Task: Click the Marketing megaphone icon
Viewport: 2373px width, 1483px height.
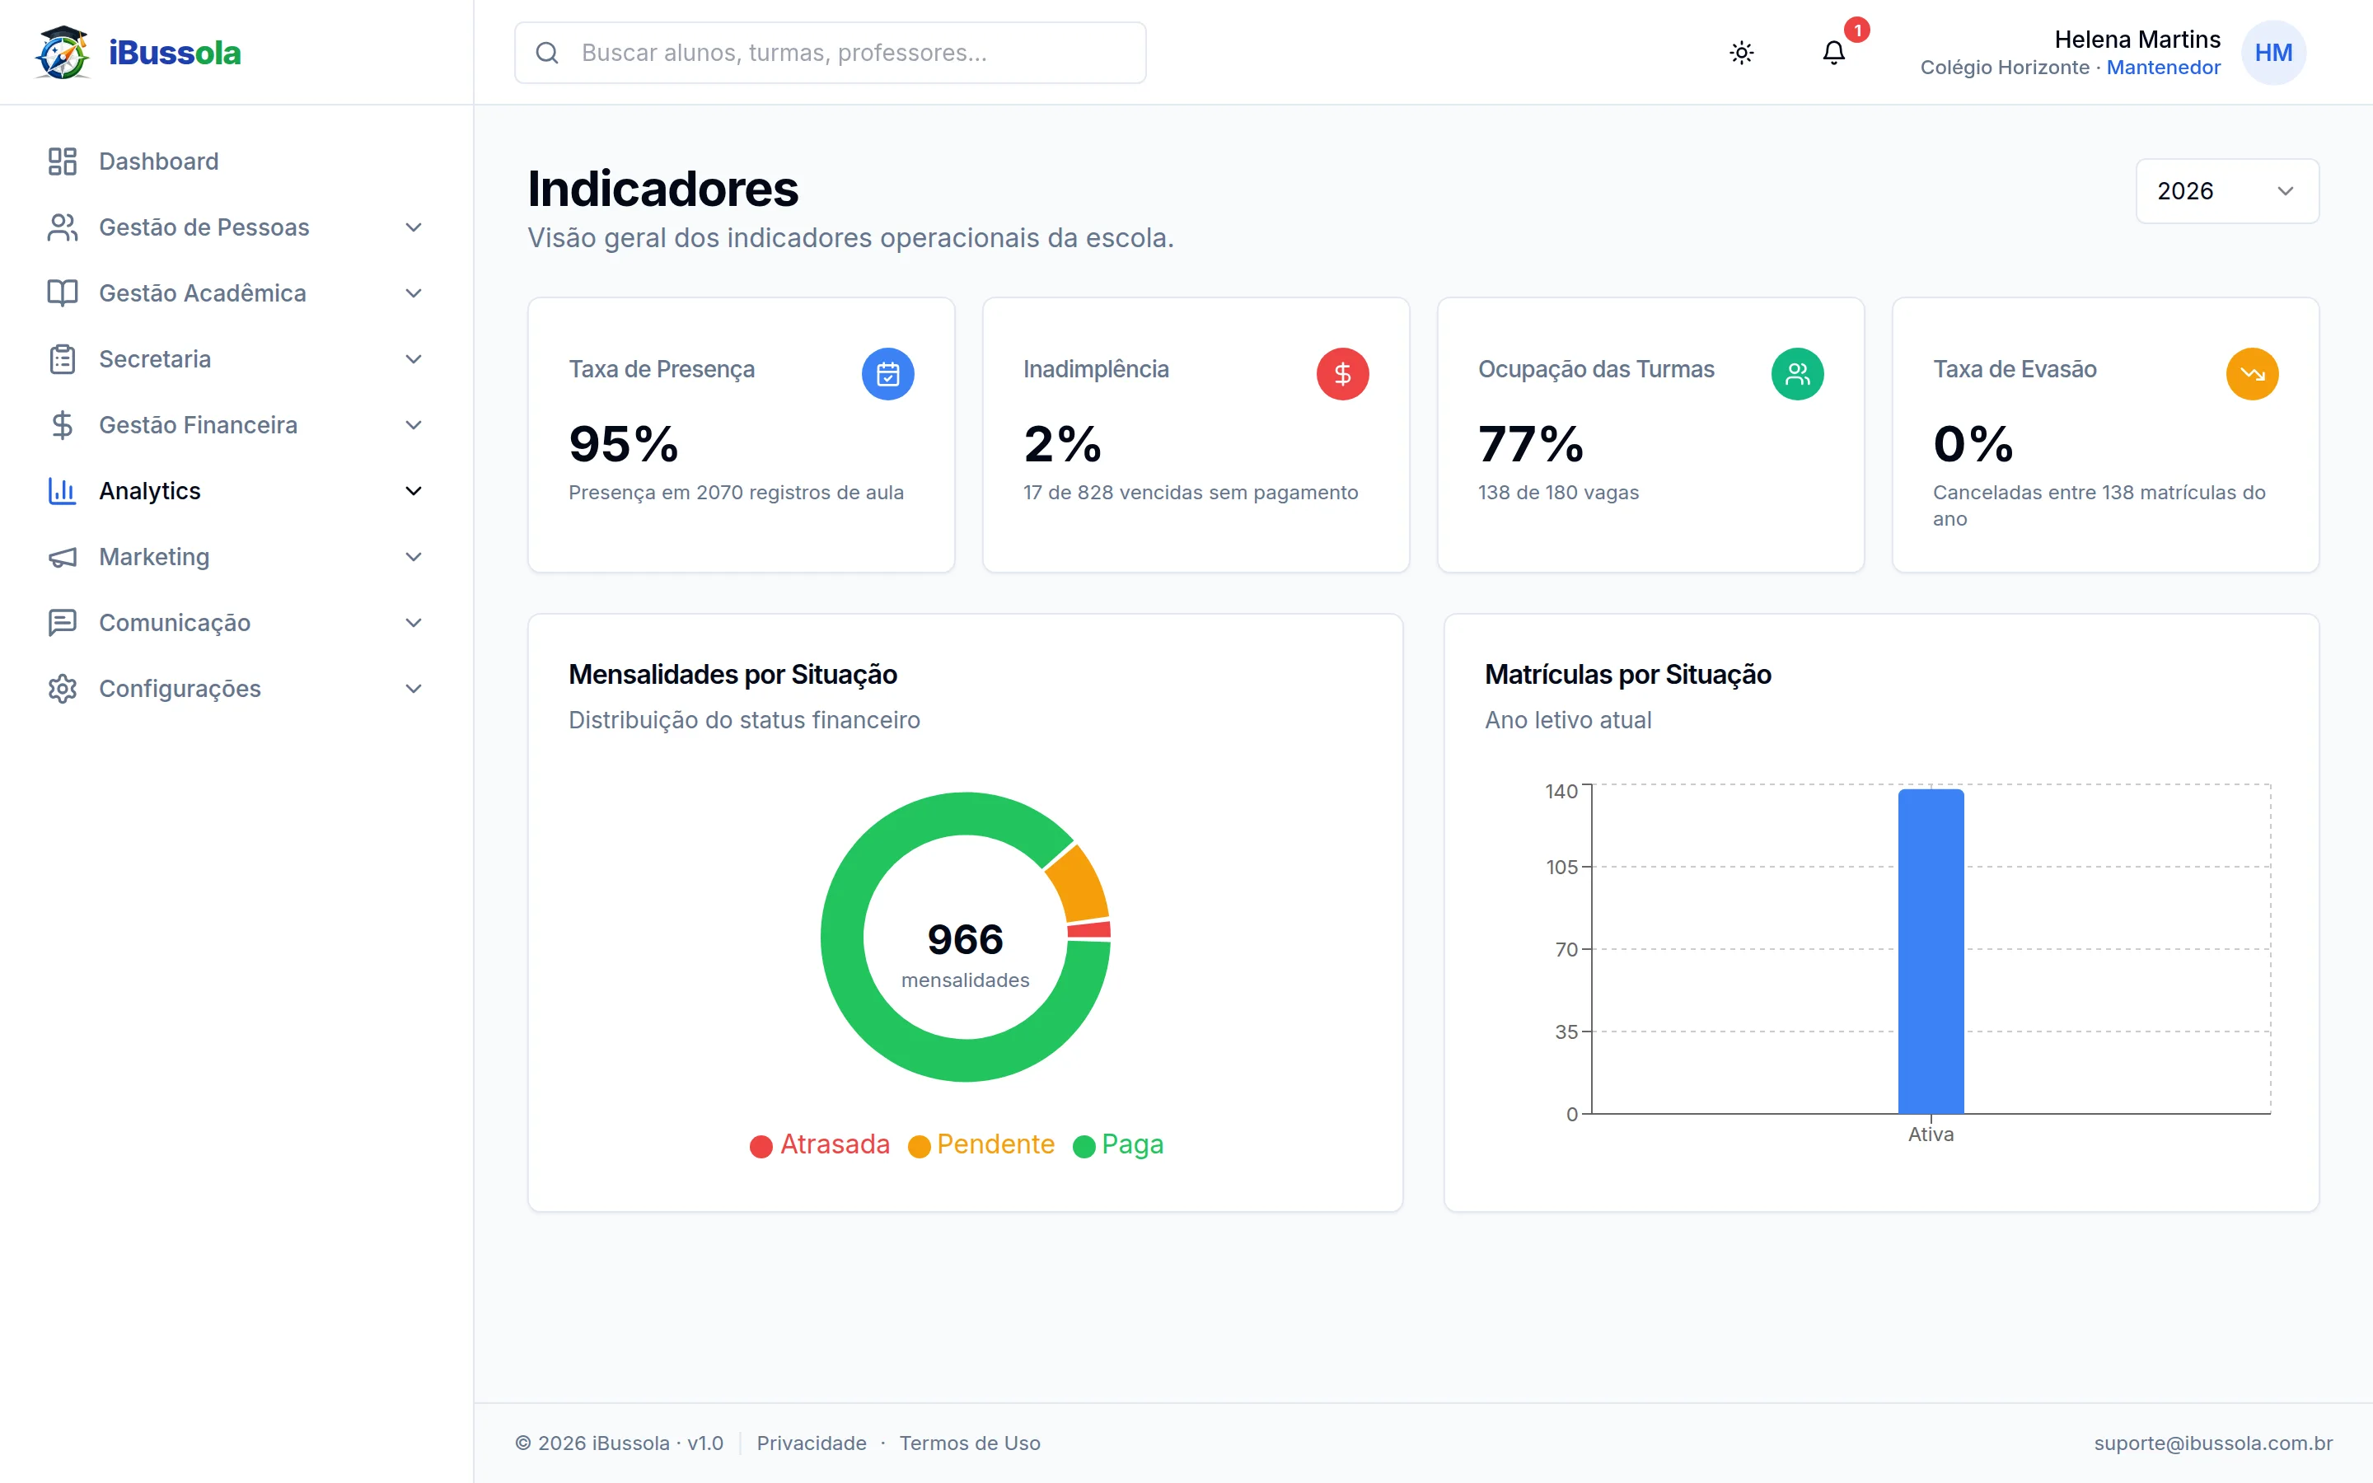Action: tap(63, 557)
